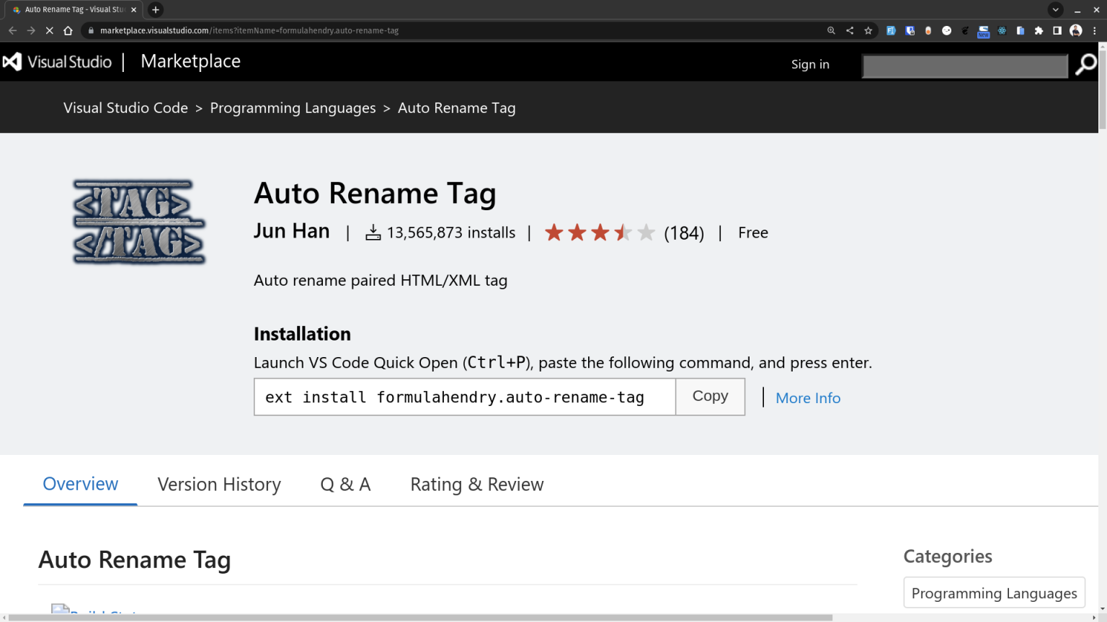
Task: Bookmark this page with the star icon
Action: pos(868,30)
